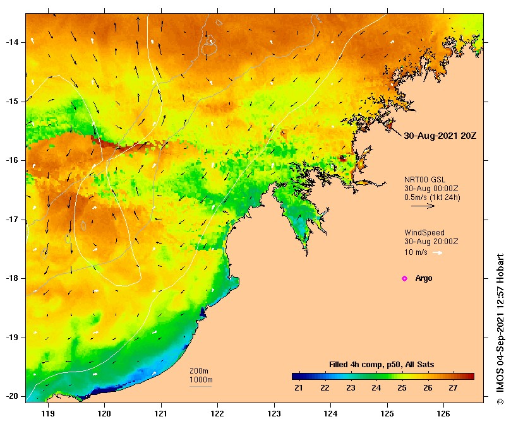
Task: Click longitude axis label '119'
Action: click(x=48, y=413)
